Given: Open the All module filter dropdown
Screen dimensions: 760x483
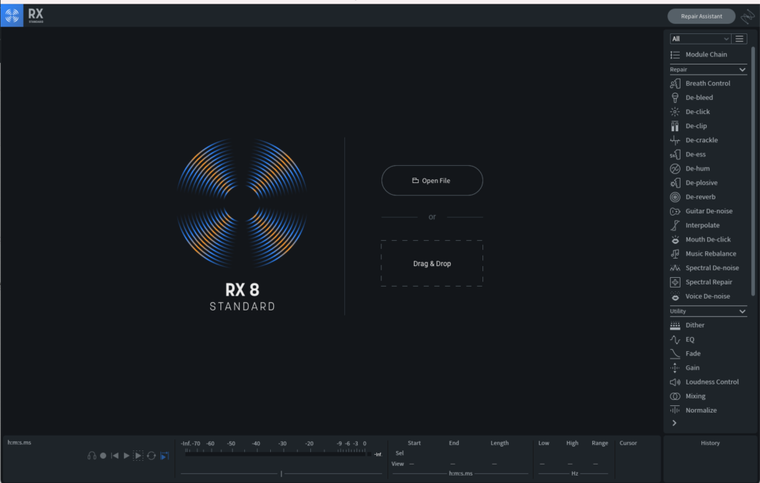Looking at the screenshot, I should coord(701,39).
